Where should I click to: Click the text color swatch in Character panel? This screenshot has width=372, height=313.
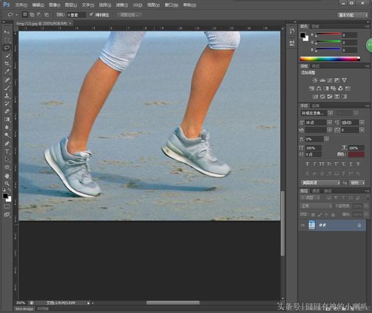(356, 153)
